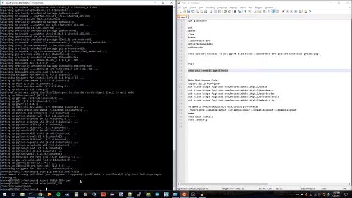Viewport: 352px width, 198px height.
Task: Click the Save icon in Notepad++ toolbar
Action: tap(189, 12)
